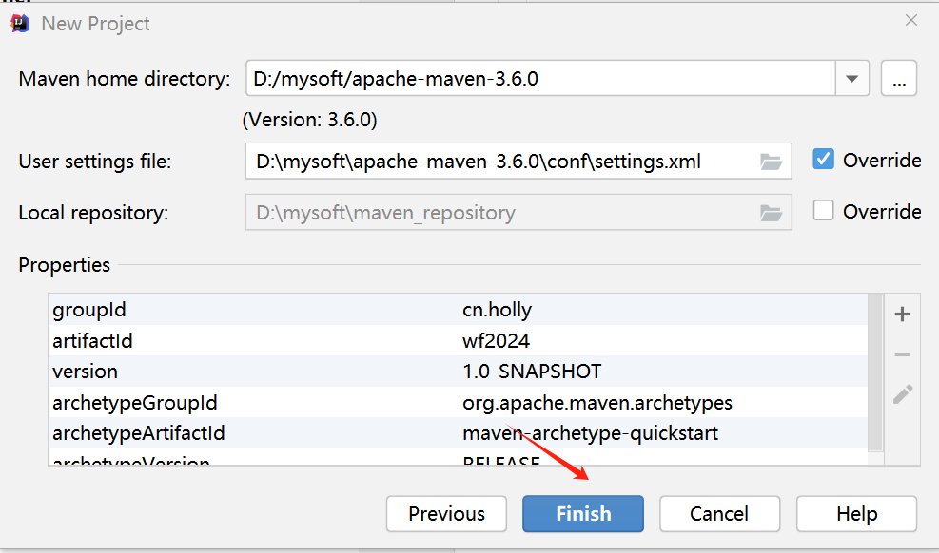Enable Override for Local repository
The height and width of the screenshot is (553, 939).
[824, 211]
